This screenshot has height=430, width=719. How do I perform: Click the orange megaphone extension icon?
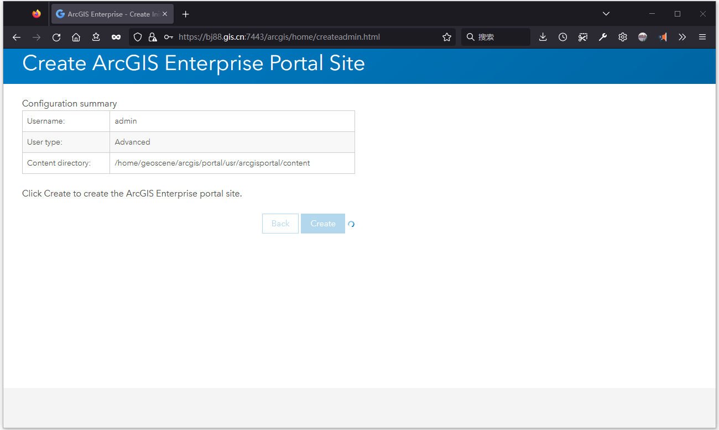pyautogui.click(x=663, y=37)
